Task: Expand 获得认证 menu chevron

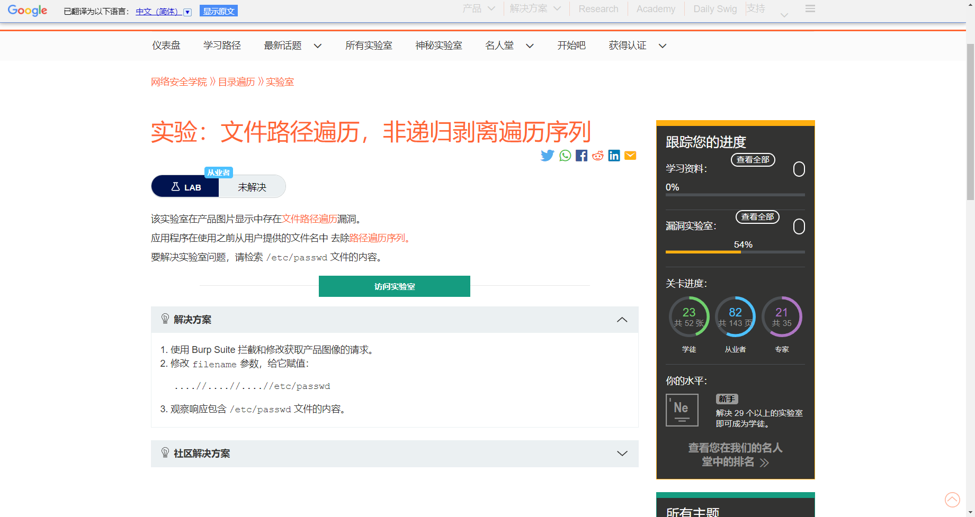Action: coord(663,46)
